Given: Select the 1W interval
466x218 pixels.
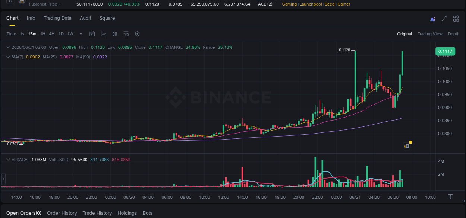Looking at the screenshot, I should pyautogui.click(x=70, y=34).
